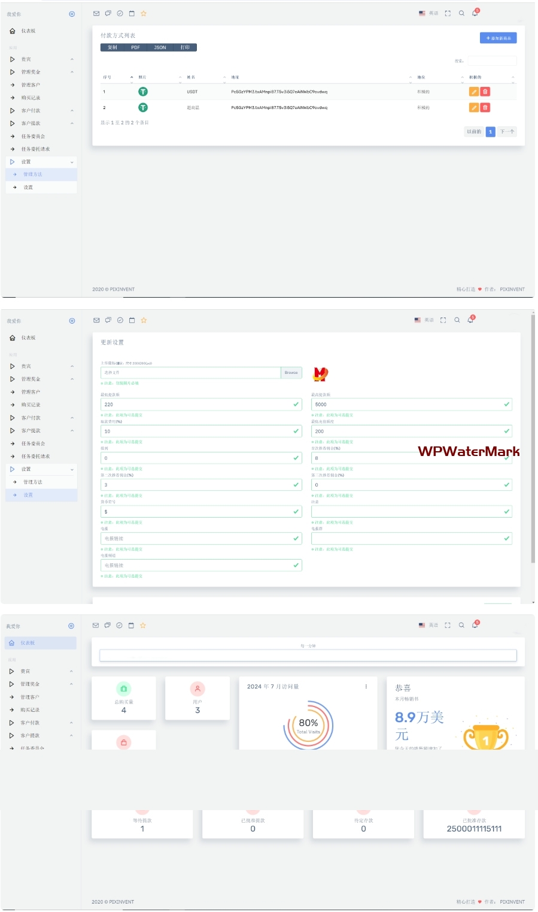Click the green total purchases card icon
Viewport: 538px width, 912px height.
pos(124,689)
